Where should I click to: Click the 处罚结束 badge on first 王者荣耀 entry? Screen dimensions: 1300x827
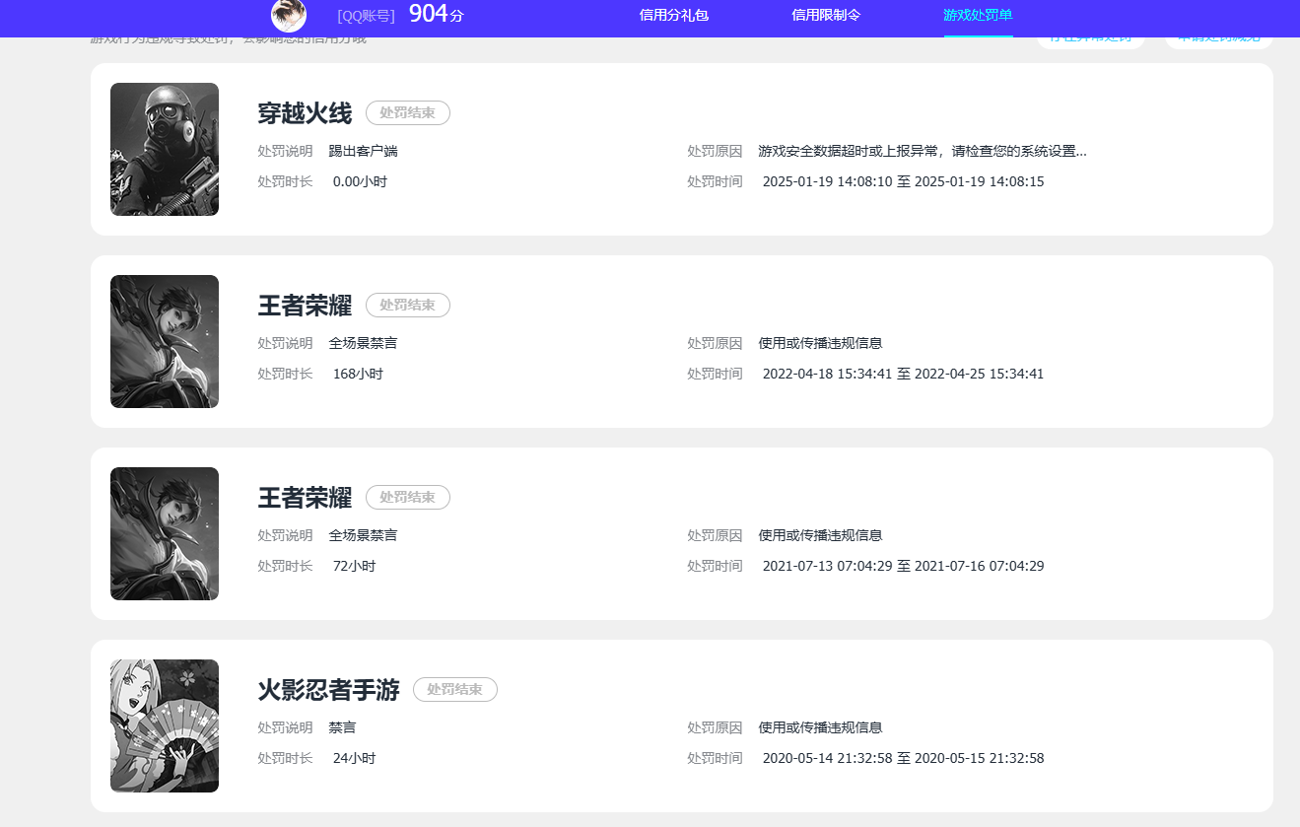(x=407, y=305)
